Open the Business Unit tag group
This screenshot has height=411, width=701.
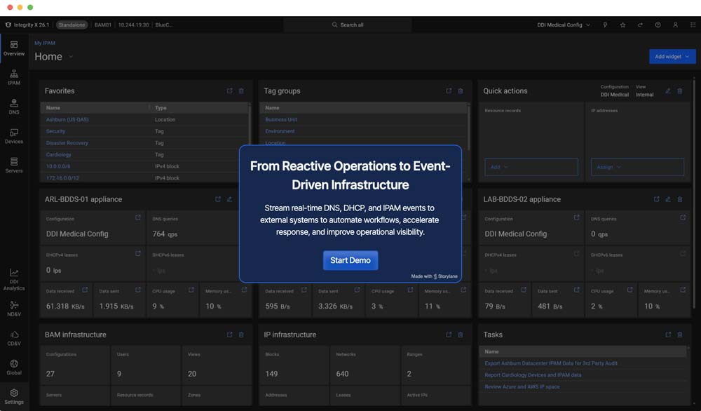point(281,119)
